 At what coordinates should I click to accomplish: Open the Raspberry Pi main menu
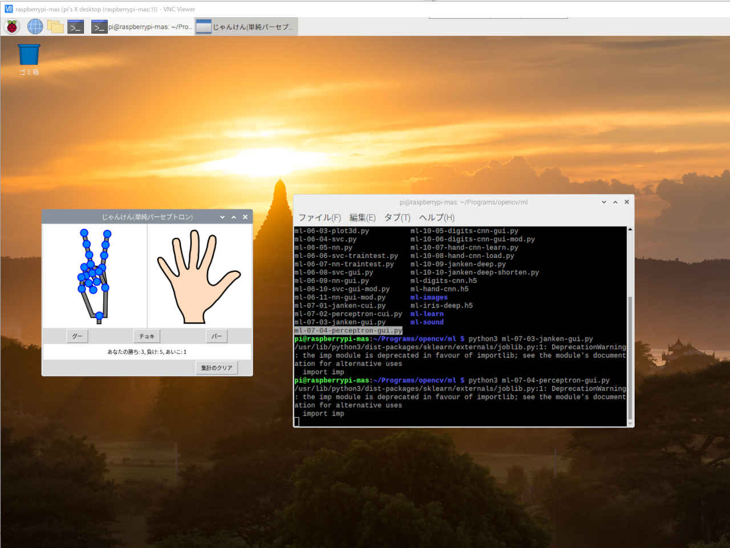point(12,26)
